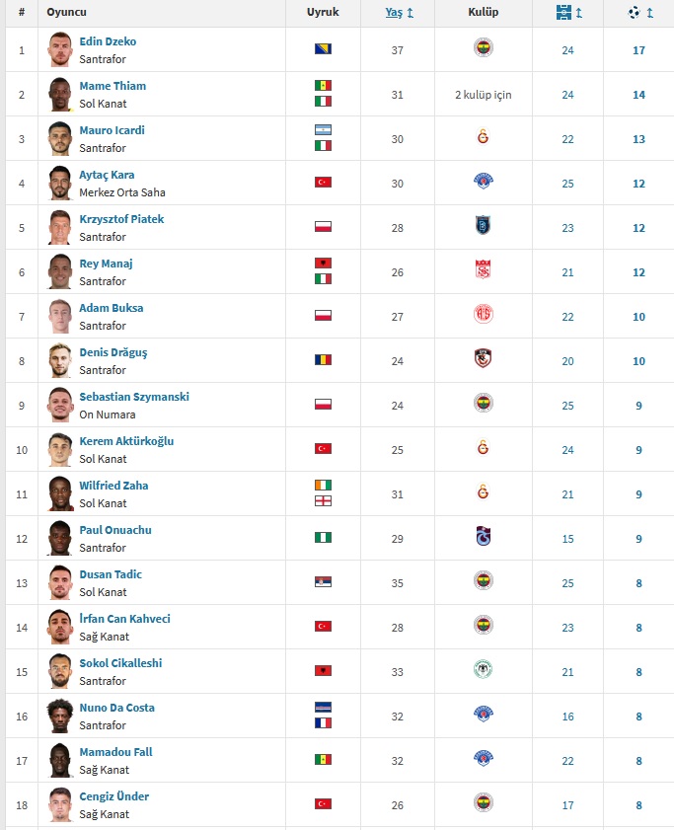This screenshot has height=830, width=674.
Task: Sort players by Yaş column header
Action: click(394, 12)
